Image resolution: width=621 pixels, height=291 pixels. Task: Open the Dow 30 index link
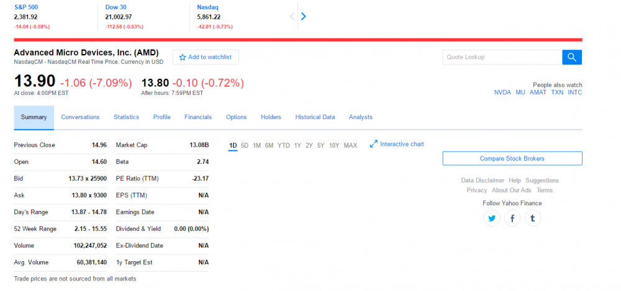coord(116,7)
